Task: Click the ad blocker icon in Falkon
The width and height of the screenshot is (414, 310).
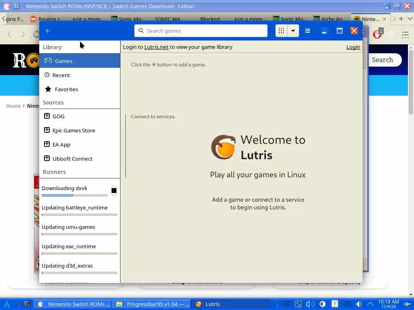Action: pyautogui.click(x=378, y=34)
